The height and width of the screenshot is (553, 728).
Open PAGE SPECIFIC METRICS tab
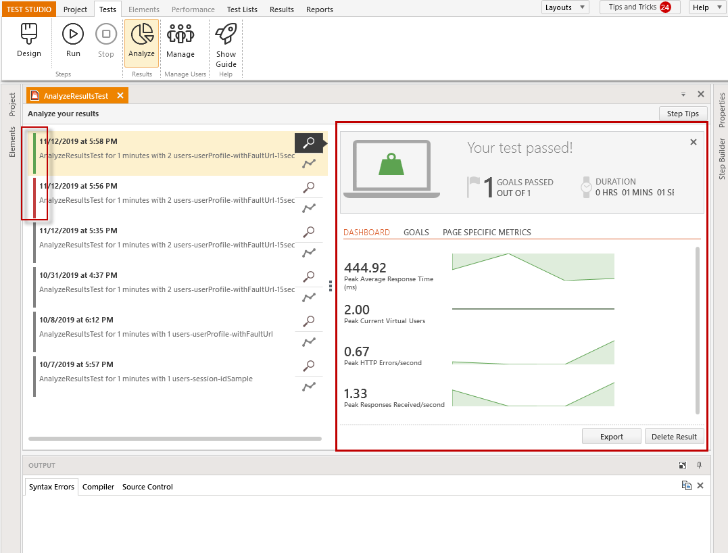tap(487, 232)
